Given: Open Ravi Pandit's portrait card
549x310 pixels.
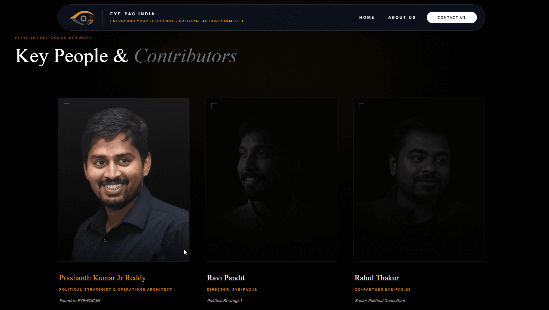Looking at the screenshot, I should [271, 179].
